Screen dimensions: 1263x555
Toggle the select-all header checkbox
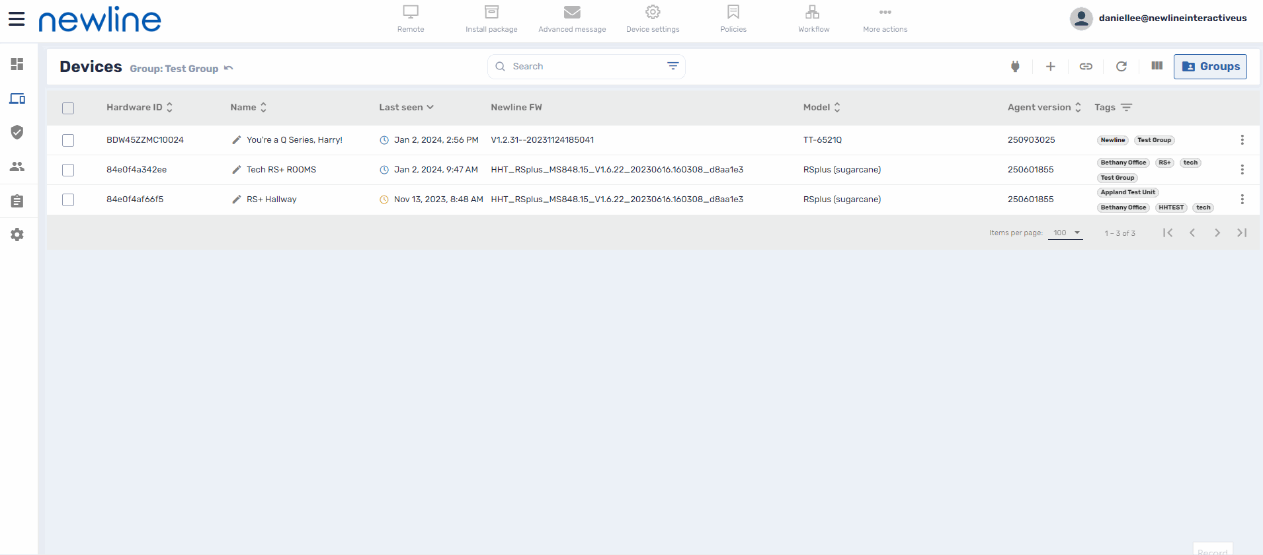click(68, 108)
